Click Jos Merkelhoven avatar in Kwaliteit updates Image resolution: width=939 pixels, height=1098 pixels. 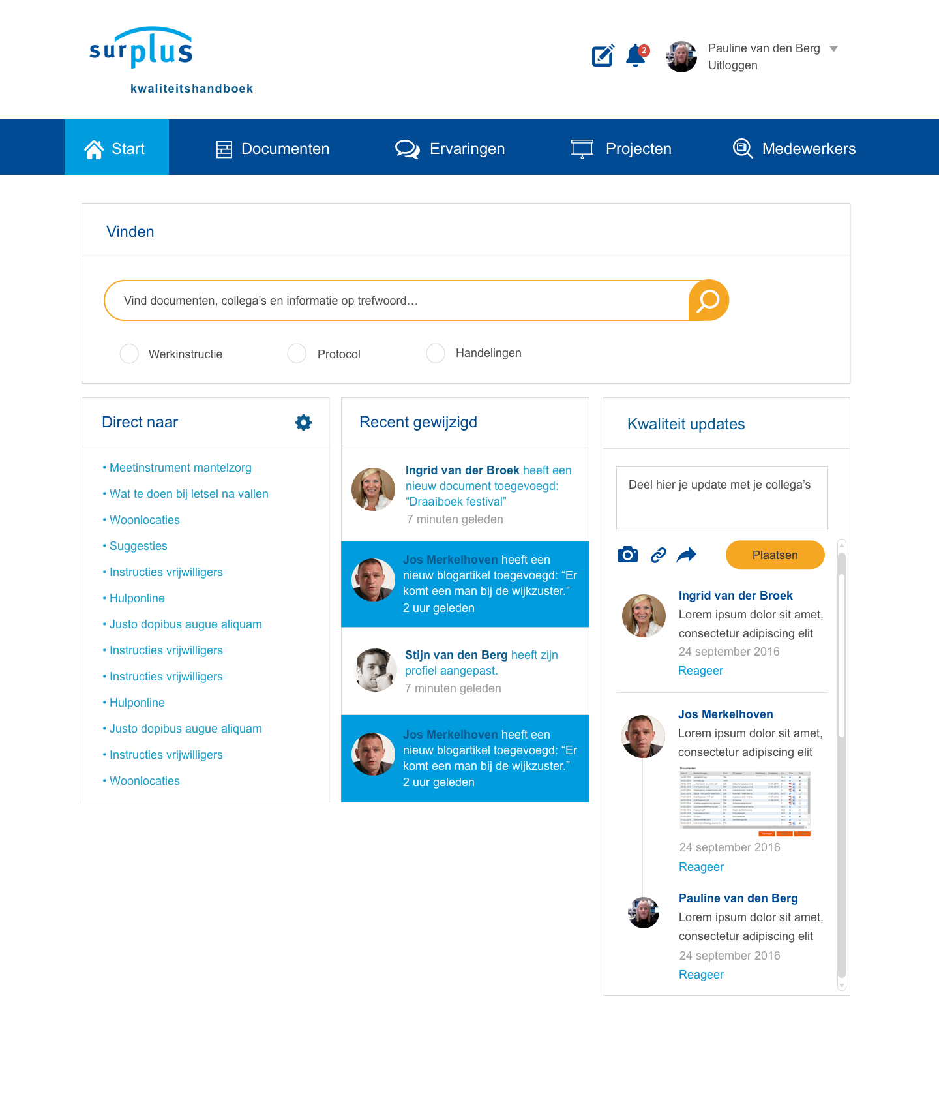tap(644, 736)
